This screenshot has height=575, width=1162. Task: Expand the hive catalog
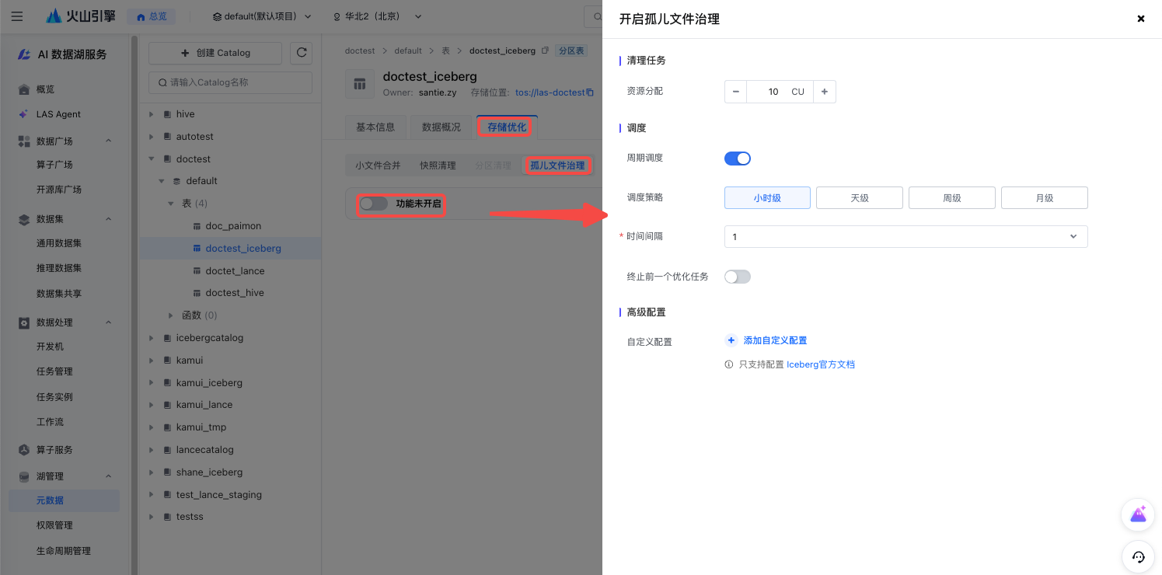click(x=152, y=114)
